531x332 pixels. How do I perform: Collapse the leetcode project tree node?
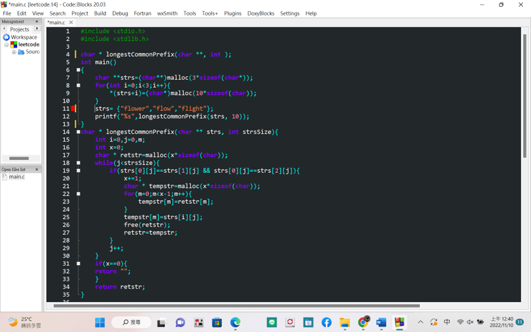click(x=6, y=45)
